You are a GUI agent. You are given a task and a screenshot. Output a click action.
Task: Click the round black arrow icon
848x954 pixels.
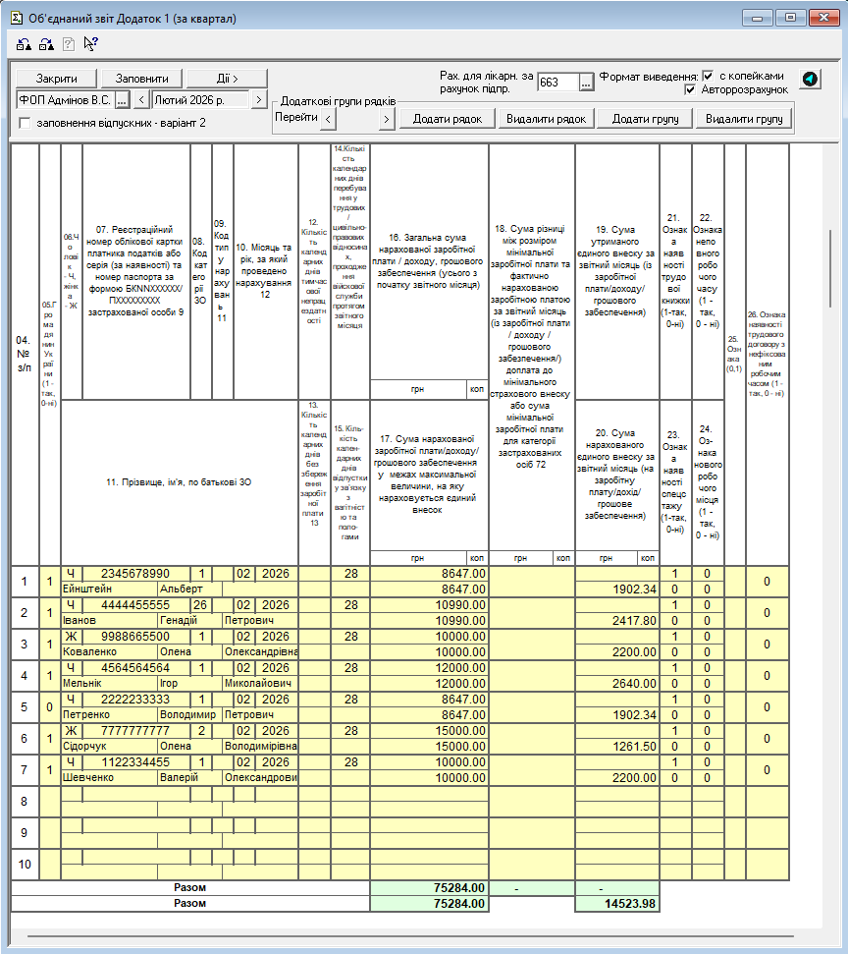[x=810, y=80]
